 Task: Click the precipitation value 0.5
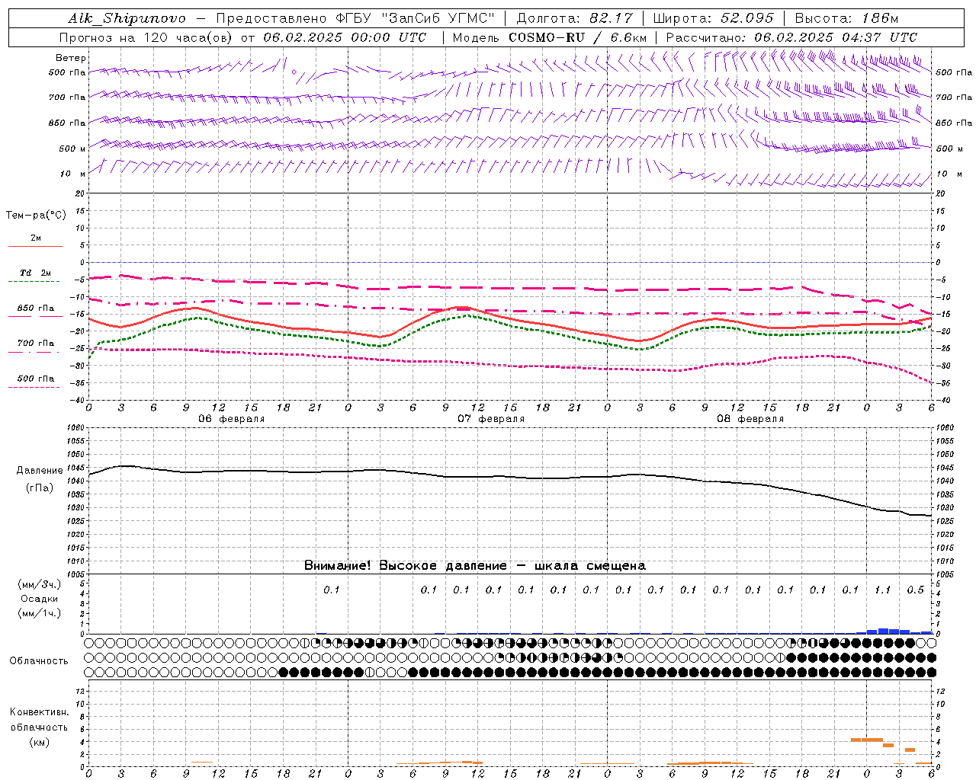(x=916, y=590)
